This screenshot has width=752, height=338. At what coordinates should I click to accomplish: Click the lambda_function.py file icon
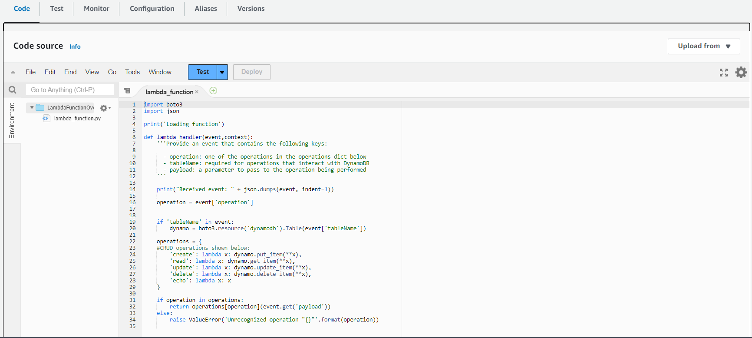(x=46, y=118)
